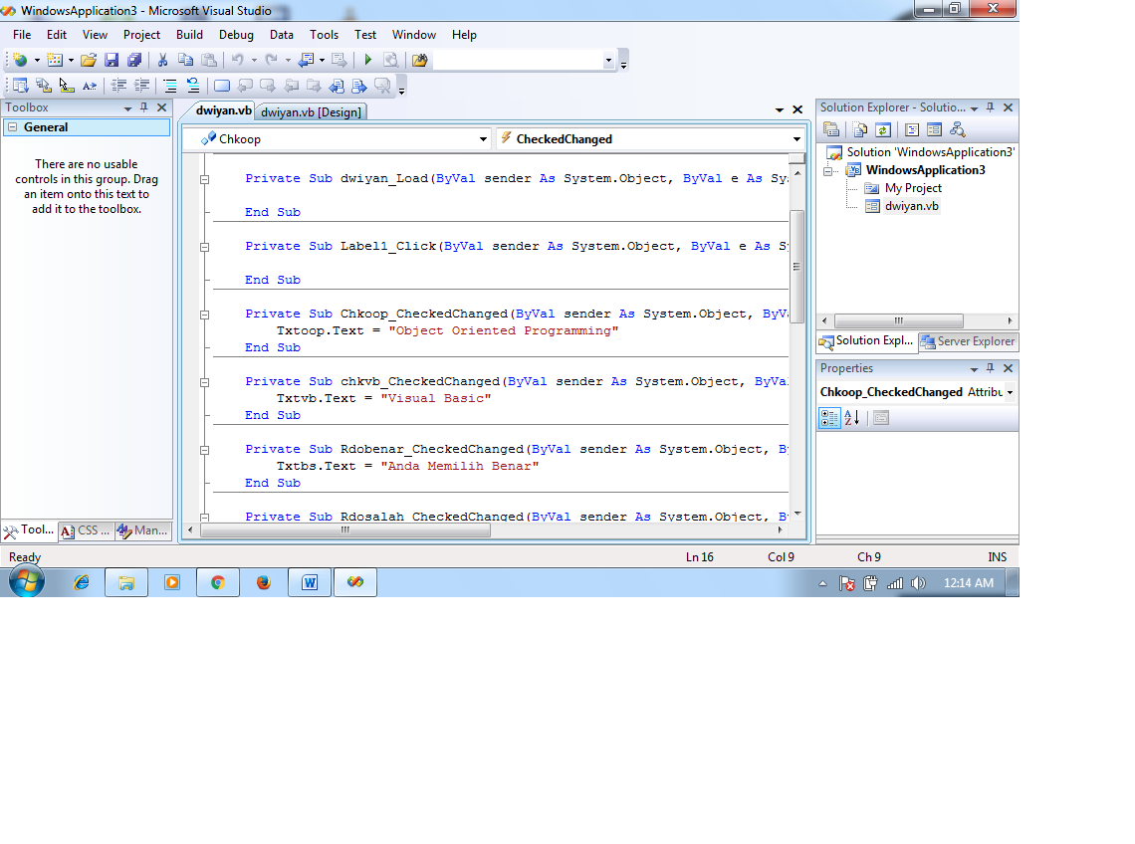1135x844 pixels.
Task: Collapse the dwiyan_Load sub outline
Action: pyautogui.click(x=205, y=179)
